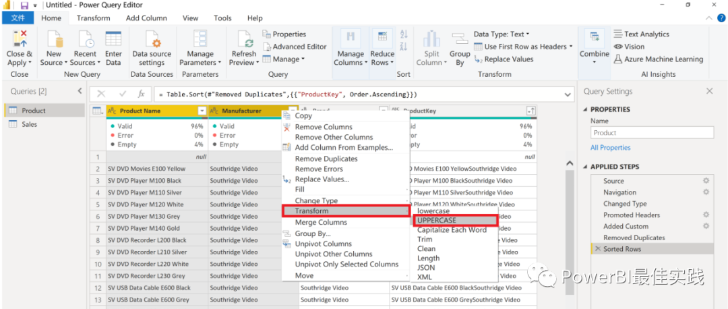Choose Remove Other Columns menu entry
This screenshot has height=309, width=728.
coord(334,137)
